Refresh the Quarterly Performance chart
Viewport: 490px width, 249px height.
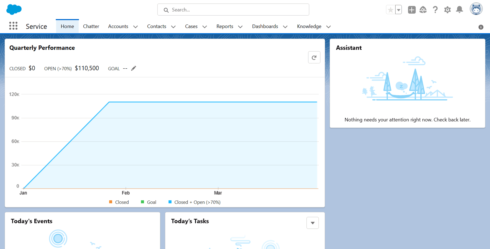click(x=314, y=58)
